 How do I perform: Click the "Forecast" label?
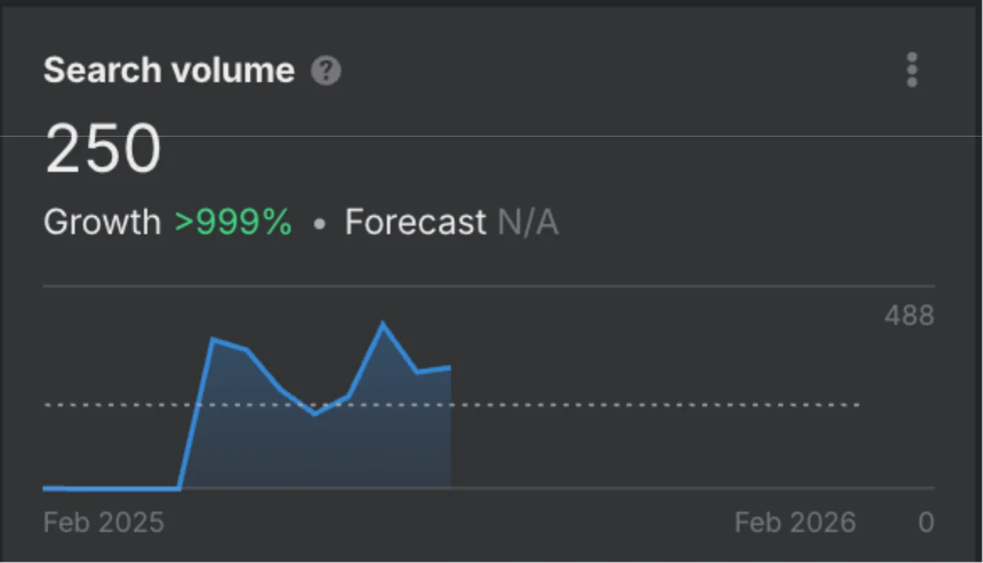[415, 223]
